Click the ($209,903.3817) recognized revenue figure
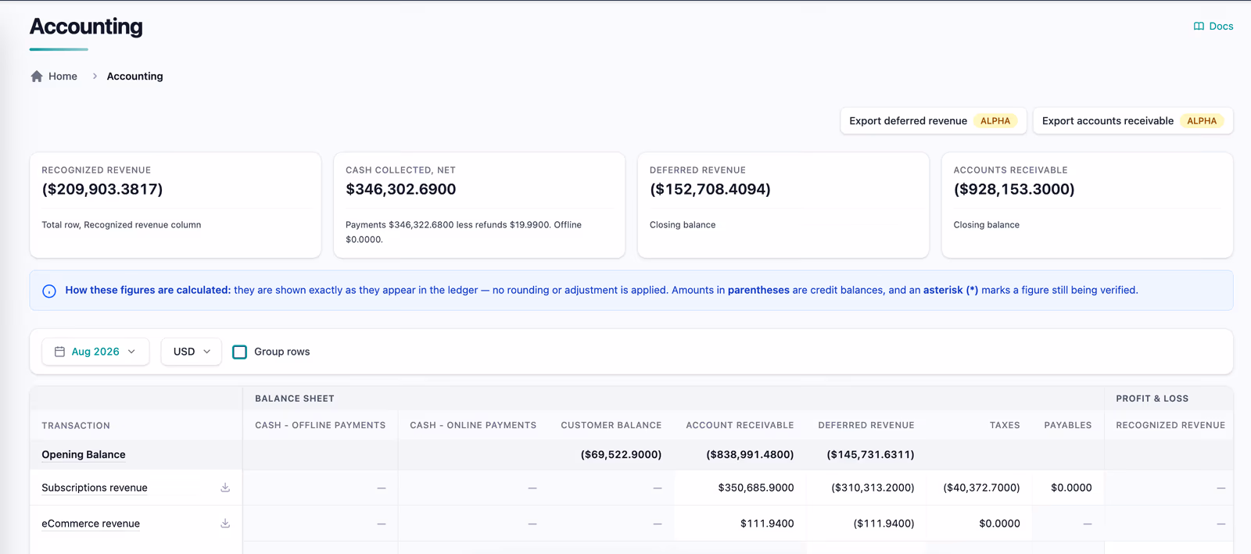 102,189
